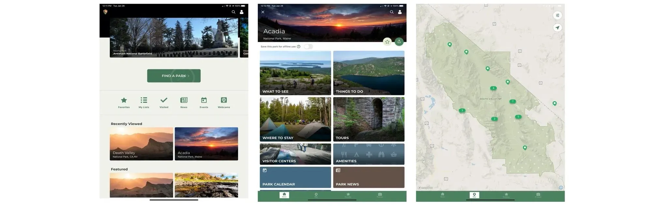This screenshot has height=212, width=652.
Task: Open search on the Acadia screen
Action: point(392,12)
